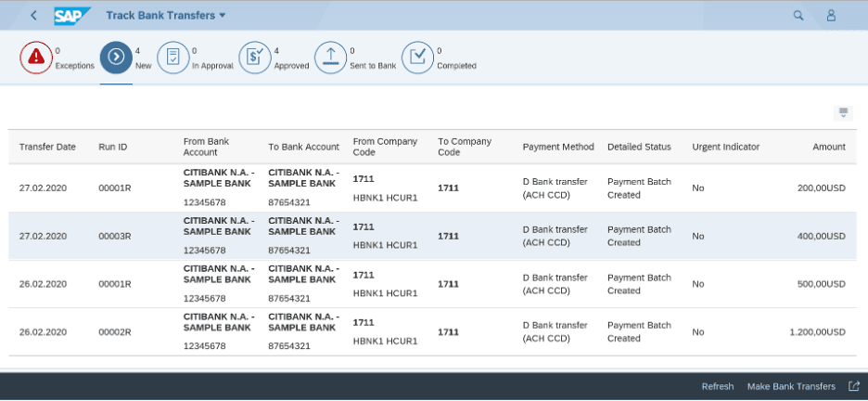Click the From Company Code column header
Screen dimensions: 868x401
click(x=385, y=147)
